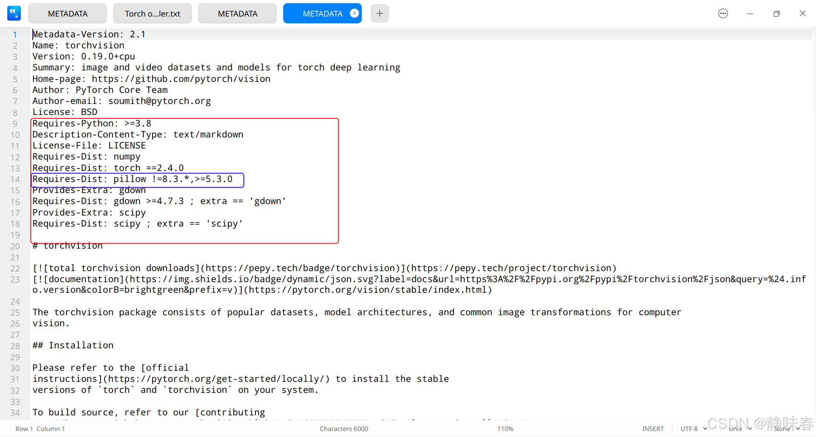Open a new tab with the plus icon
Image resolution: width=816 pixels, height=437 pixels.
point(379,13)
